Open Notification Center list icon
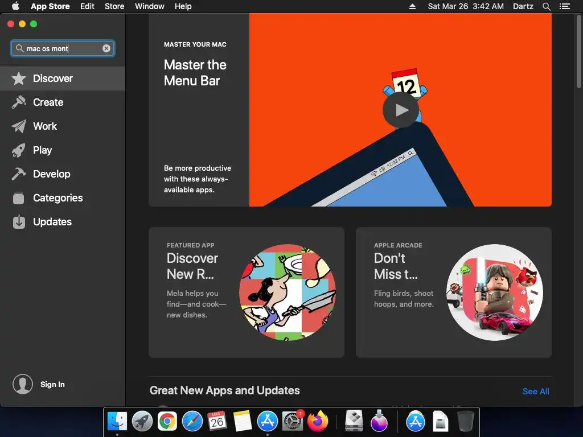 (x=565, y=6)
